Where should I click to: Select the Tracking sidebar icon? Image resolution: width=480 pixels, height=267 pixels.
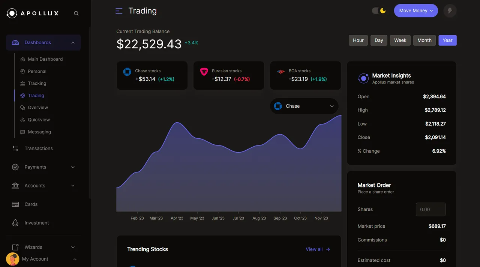click(21, 83)
